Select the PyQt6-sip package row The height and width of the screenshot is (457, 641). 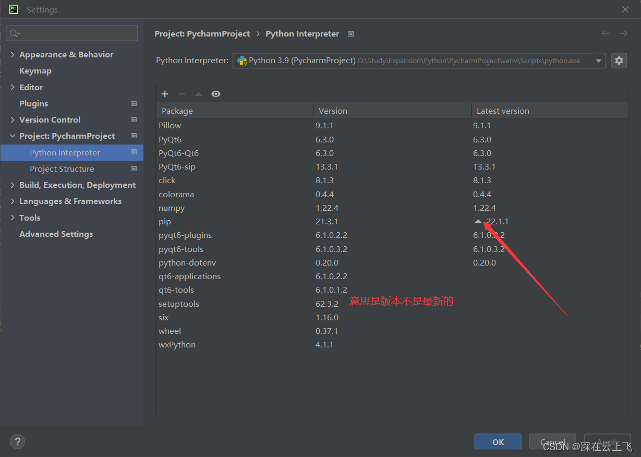[392, 167]
